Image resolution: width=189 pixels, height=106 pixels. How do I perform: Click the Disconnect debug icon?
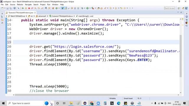coord(32,8)
